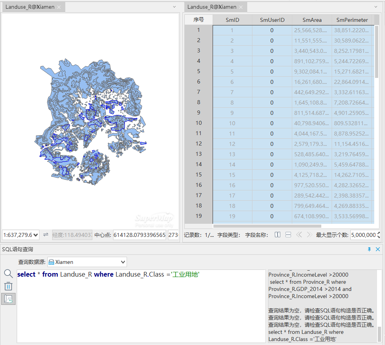Click in the 中心点 coordinate input field
The height and width of the screenshot is (345, 385).
point(139,235)
